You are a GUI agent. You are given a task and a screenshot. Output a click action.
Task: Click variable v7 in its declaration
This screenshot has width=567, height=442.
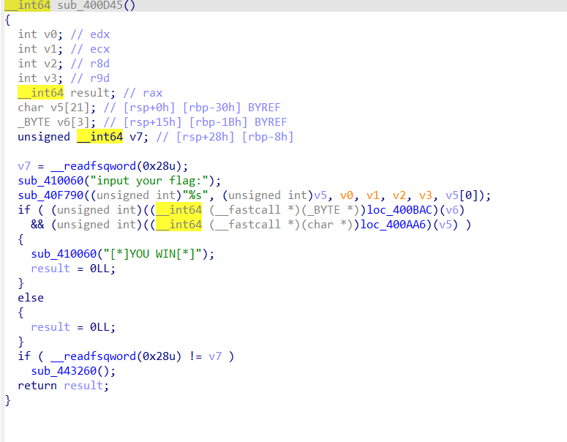135,137
